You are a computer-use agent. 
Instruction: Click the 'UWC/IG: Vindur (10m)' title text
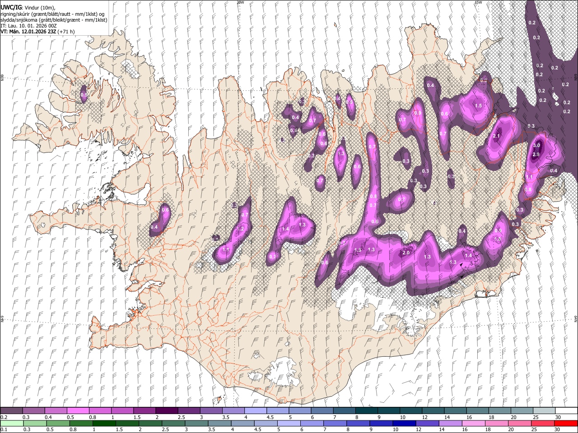[x=28, y=8]
